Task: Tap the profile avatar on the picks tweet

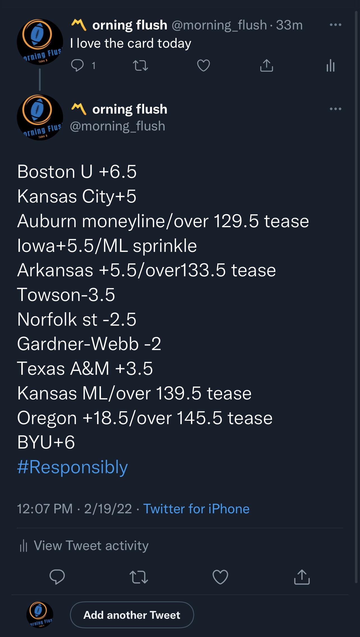Action: click(x=40, y=118)
